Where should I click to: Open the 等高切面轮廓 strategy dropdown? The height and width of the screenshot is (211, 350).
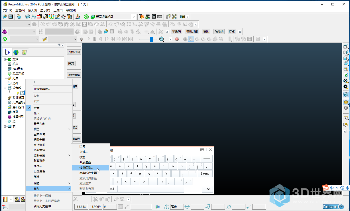pos(134,17)
